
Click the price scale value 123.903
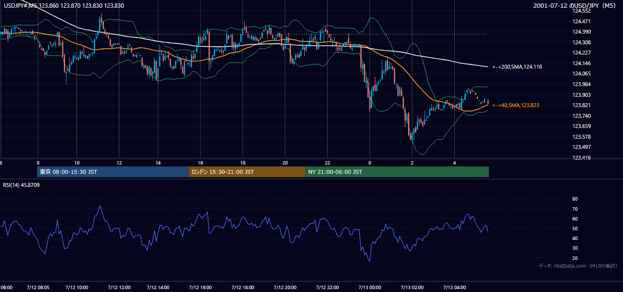(582, 95)
